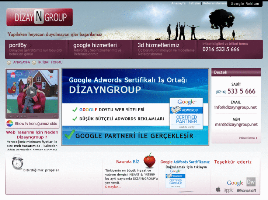
Task: Click the arrow beside google hizmetleri
Action: point(120,45)
